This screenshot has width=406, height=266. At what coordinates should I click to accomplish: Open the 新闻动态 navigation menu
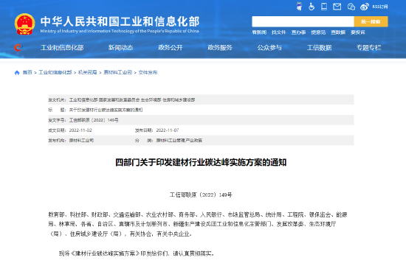tap(120, 48)
